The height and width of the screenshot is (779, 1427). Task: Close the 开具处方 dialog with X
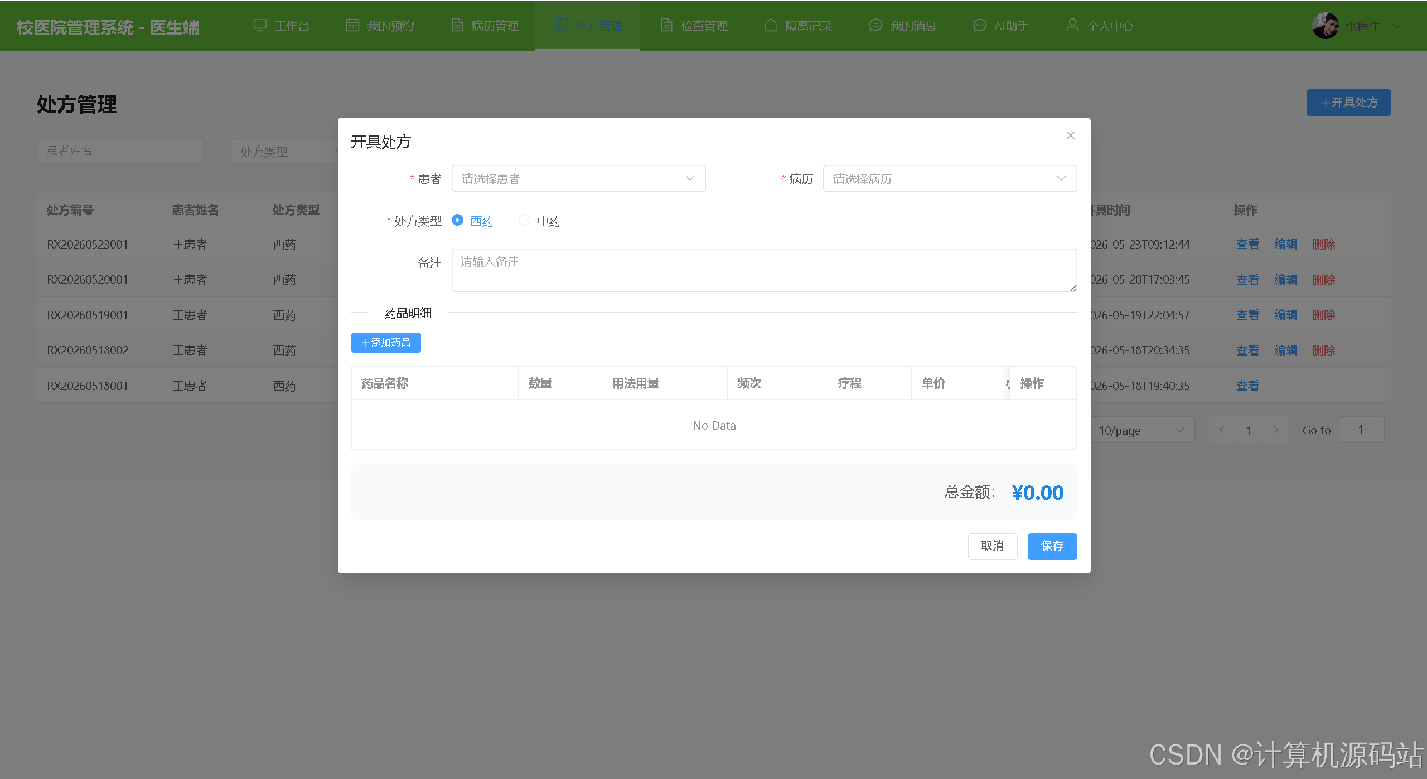tap(1070, 135)
